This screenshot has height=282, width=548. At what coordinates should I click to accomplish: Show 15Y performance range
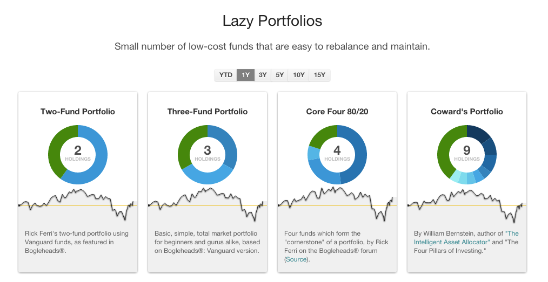pyautogui.click(x=319, y=75)
